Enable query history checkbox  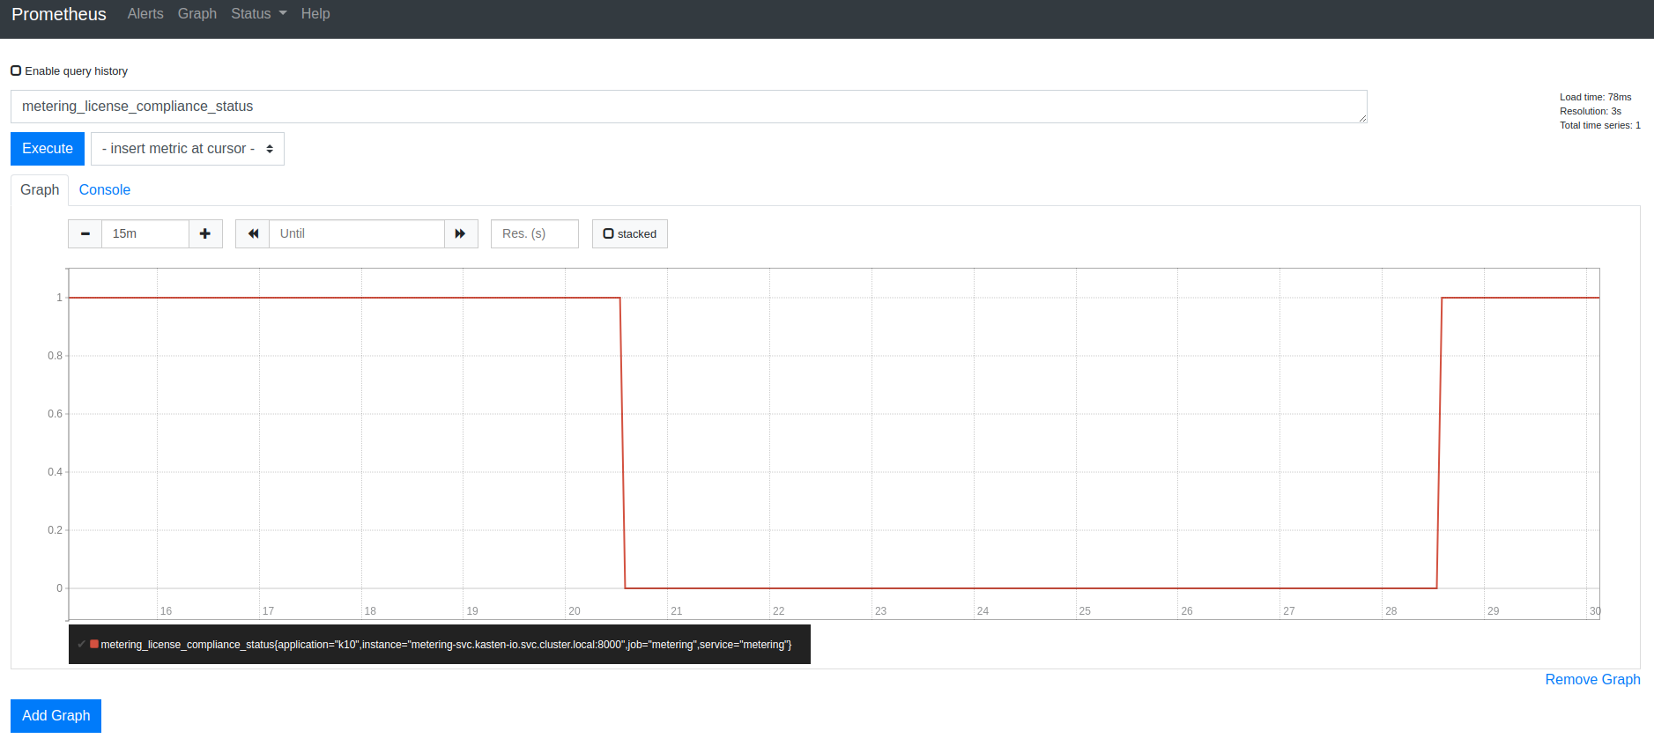point(16,70)
